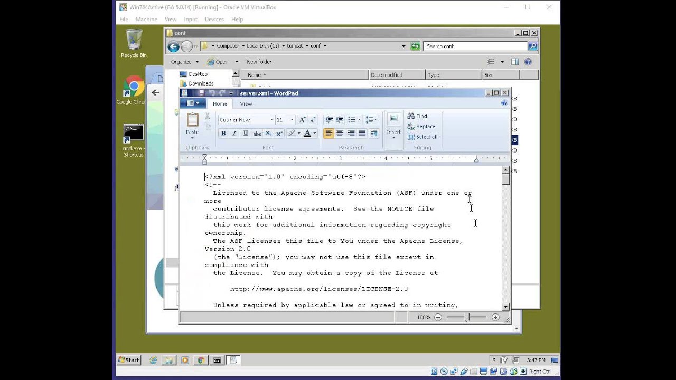This screenshot has width=676, height=380.
Task: Open the VirtualBox Devices menu
Action: pyautogui.click(x=214, y=20)
